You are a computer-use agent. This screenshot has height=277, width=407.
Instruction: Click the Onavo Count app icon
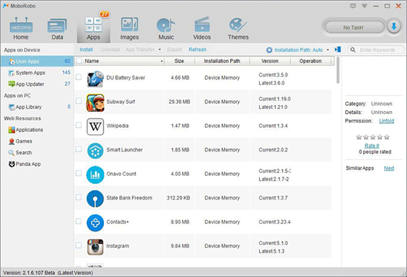coord(95,175)
